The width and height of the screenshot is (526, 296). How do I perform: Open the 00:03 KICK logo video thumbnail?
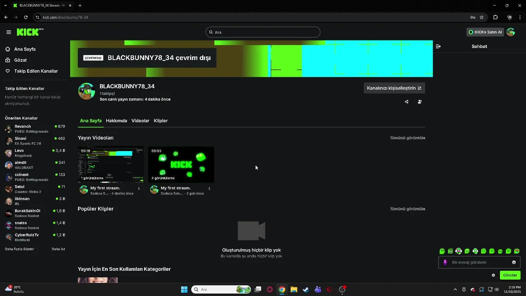pyautogui.click(x=181, y=164)
